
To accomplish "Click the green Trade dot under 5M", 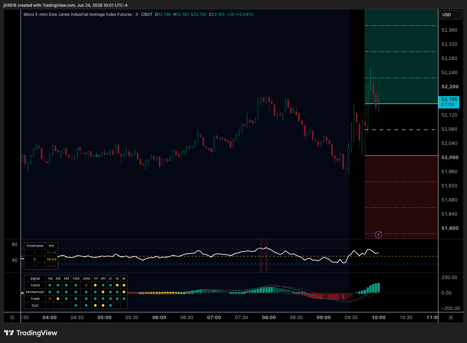I will (66, 299).
